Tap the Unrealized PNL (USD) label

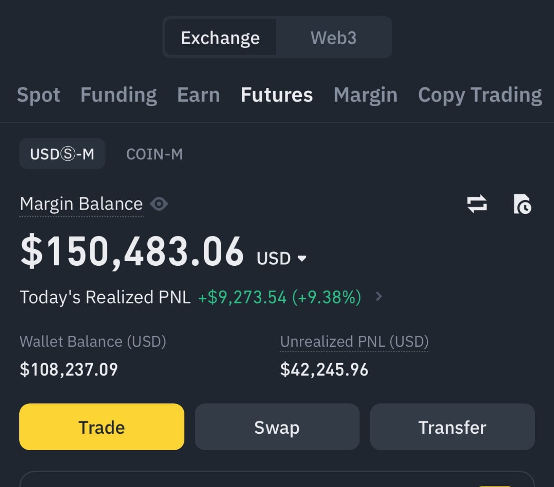tap(354, 342)
